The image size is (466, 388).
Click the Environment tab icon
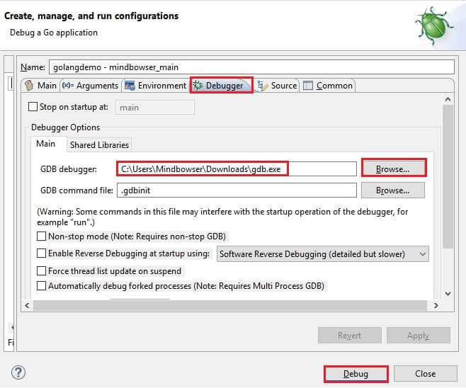point(130,86)
